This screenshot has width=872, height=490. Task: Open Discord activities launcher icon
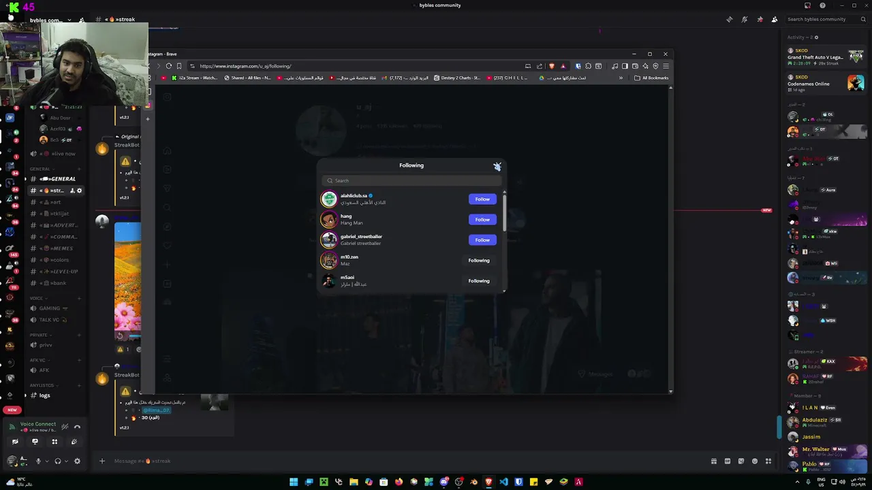coord(54,442)
